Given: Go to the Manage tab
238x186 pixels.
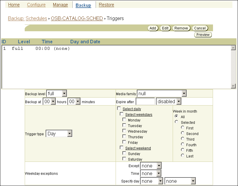Looking at the screenshot, I should [x=60, y=5].
